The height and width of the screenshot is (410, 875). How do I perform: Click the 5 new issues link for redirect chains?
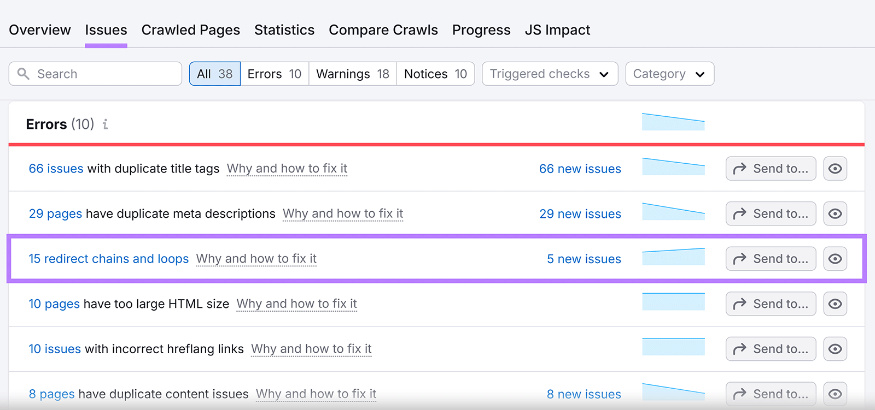(583, 259)
